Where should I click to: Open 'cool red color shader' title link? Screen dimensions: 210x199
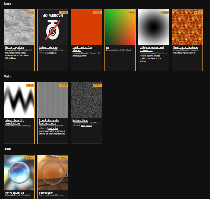[x=82, y=49]
